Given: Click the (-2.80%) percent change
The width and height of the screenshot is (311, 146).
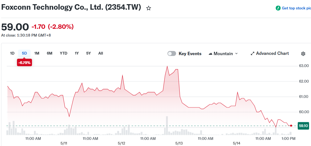Looking at the screenshot, I should coord(61,27).
